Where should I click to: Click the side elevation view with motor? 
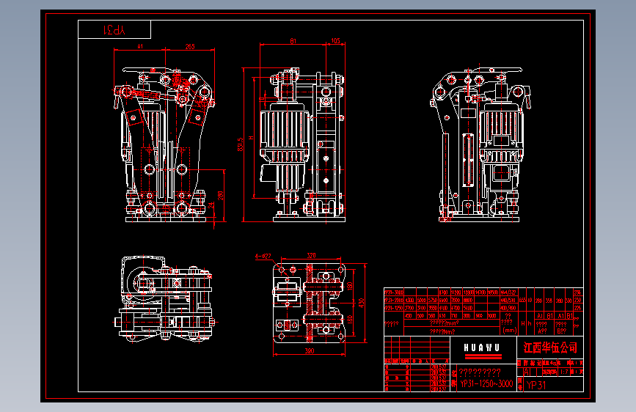(301, 145)
